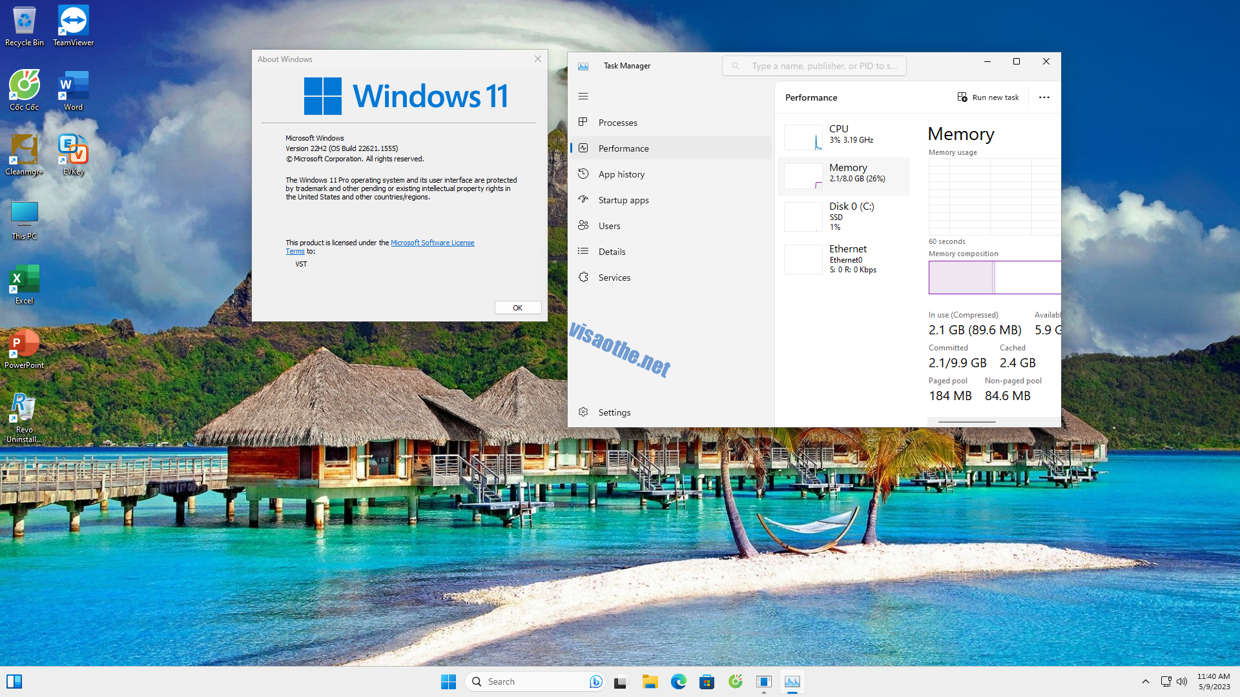This screenshot has width=1240, height=697.
Task: Open Task View from the taskbar
Action: click(x=621, y=682)
